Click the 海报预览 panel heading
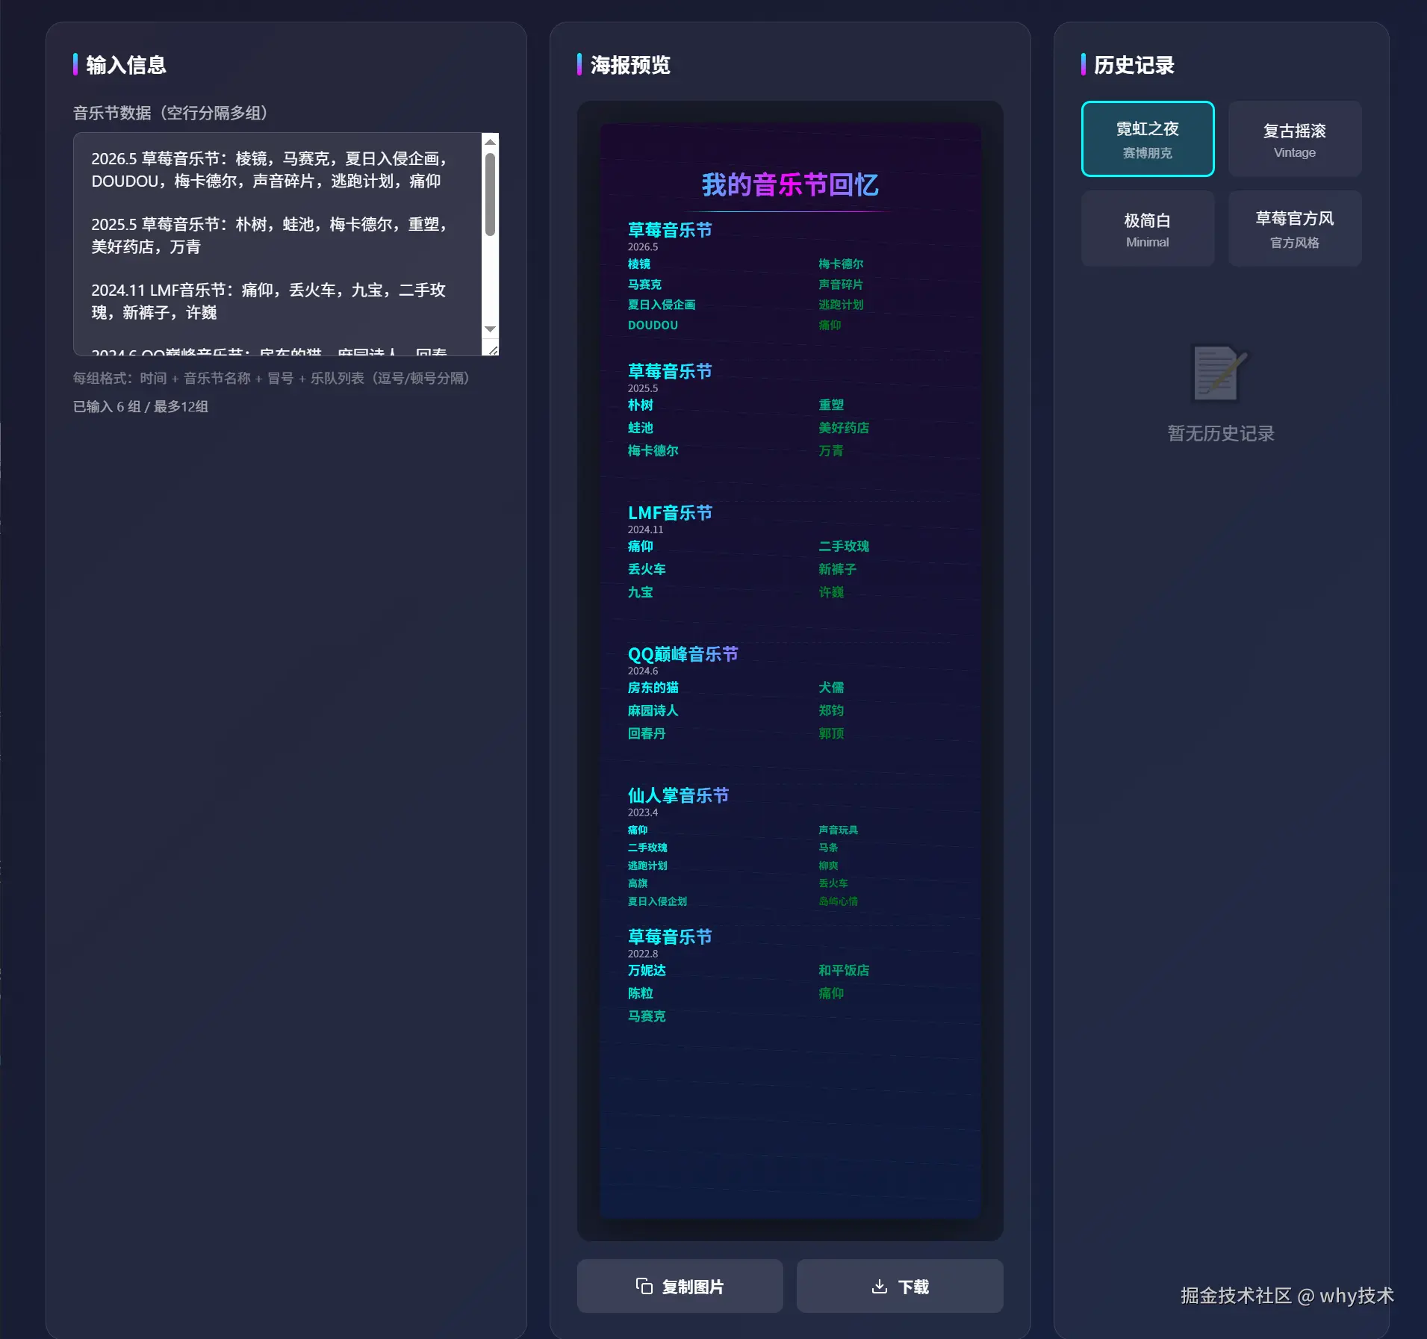Viewport: 1427px width, 1339px height. pos(630,65)
